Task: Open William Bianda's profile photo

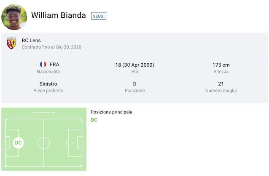Action: point(14,17)
